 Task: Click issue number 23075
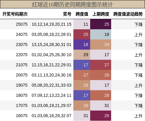pyautogui.click(x=22, y=45)
